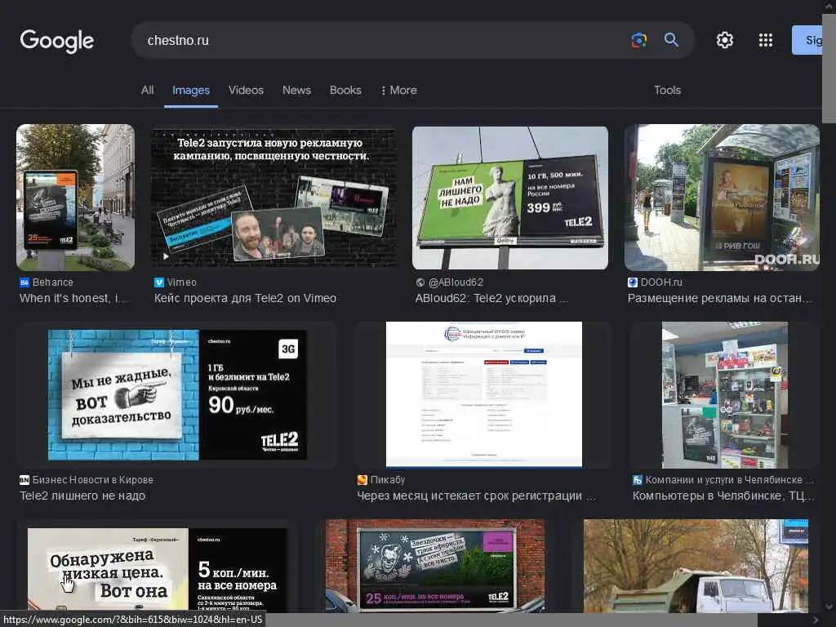Image resolution: width=836 pixels, height=627 pixels.
Task: Expand the More menu
Action: click(398, 90)
